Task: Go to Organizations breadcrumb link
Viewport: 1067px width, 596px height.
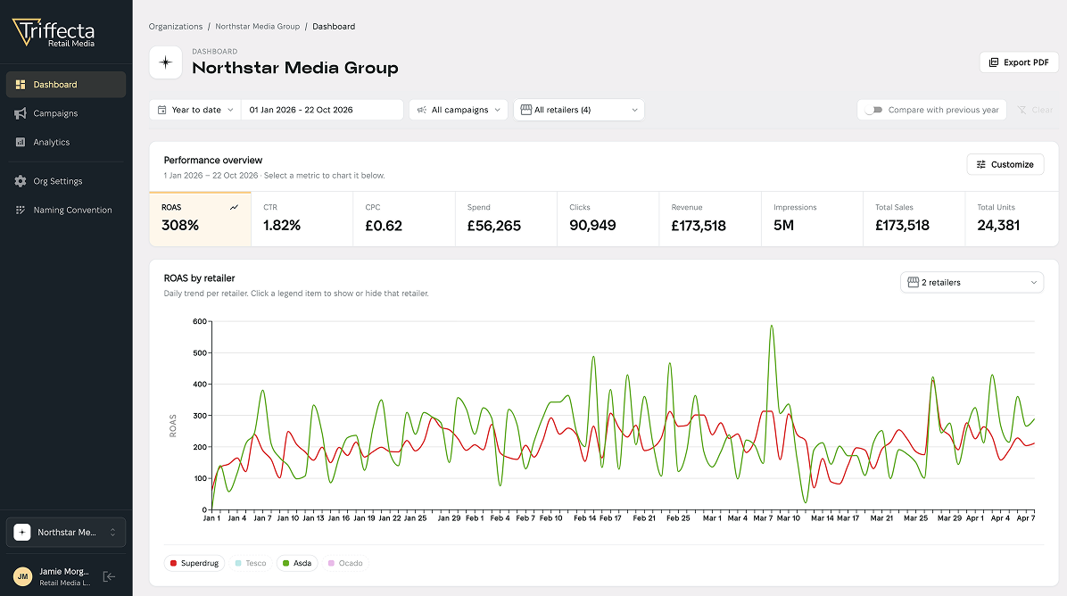Action: [x=176, y=27]
